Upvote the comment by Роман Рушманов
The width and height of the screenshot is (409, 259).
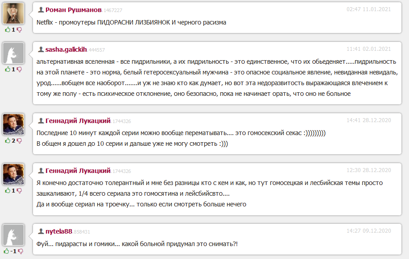[8, 30]
